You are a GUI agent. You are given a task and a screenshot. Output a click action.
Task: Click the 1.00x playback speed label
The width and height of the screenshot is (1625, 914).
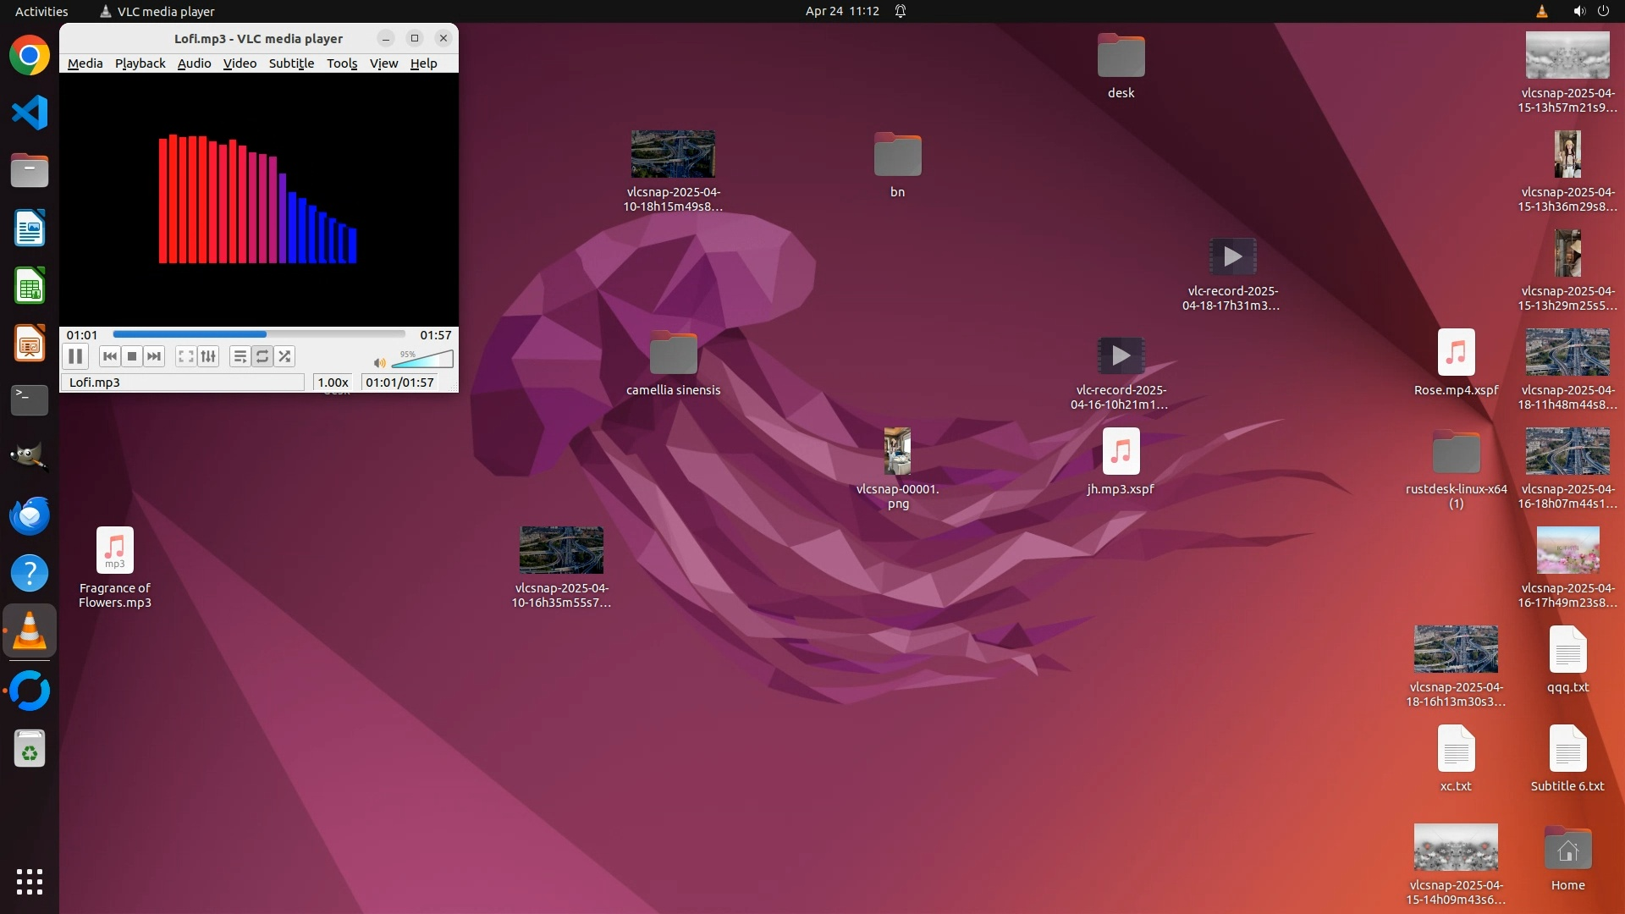(x=333, y=383)
